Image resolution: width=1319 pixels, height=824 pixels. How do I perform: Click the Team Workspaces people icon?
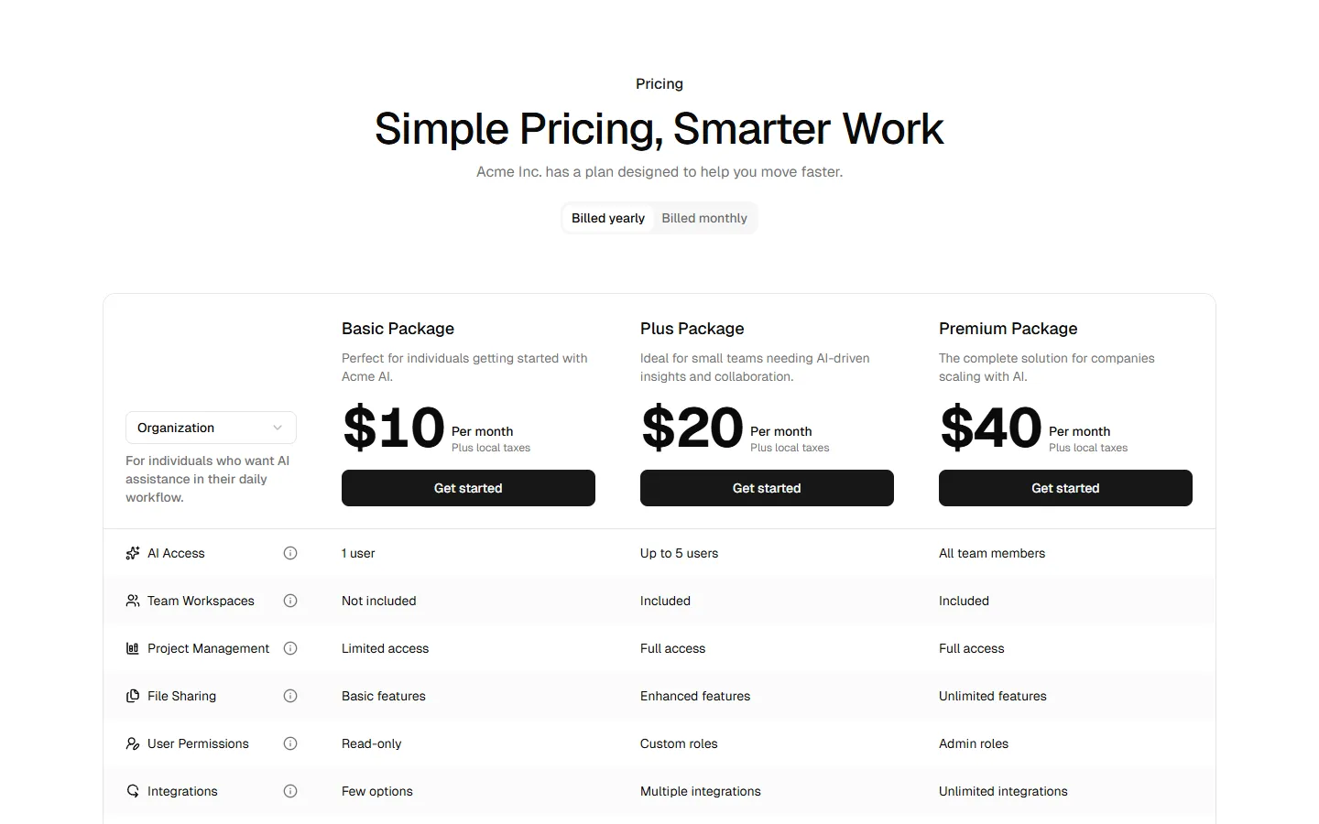click(x=132, y=601)
